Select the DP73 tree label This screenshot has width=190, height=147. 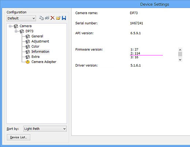[x=30, y=31]
